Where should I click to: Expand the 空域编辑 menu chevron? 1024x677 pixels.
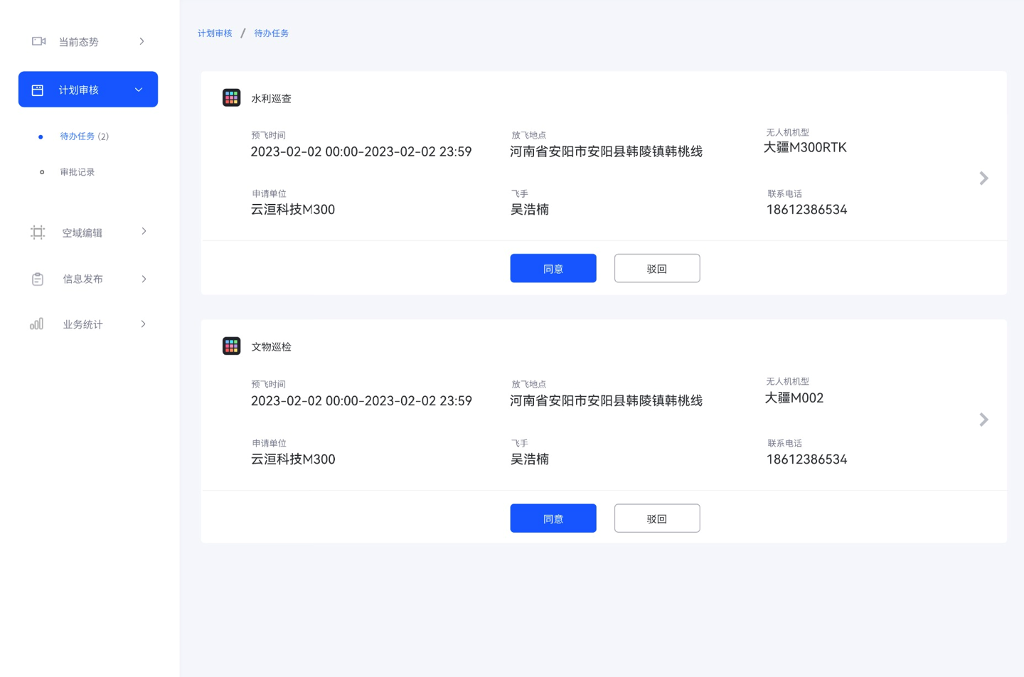[x=144, y=232]
